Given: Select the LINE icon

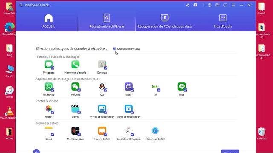Looking at the screenshot, I should [182, 87].
